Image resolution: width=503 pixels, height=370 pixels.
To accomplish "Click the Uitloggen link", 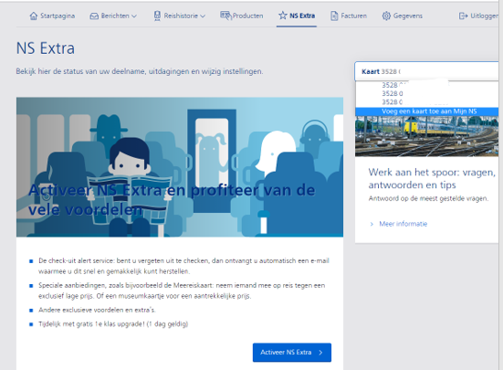I will 479,16.
